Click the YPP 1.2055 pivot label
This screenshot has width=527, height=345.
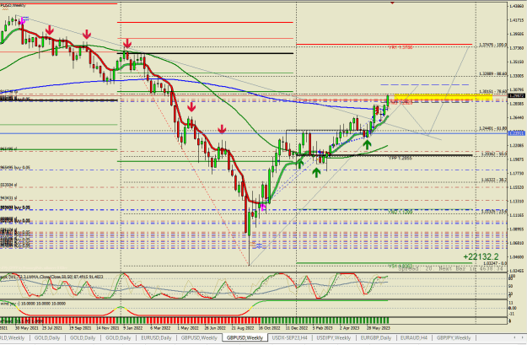401,158
